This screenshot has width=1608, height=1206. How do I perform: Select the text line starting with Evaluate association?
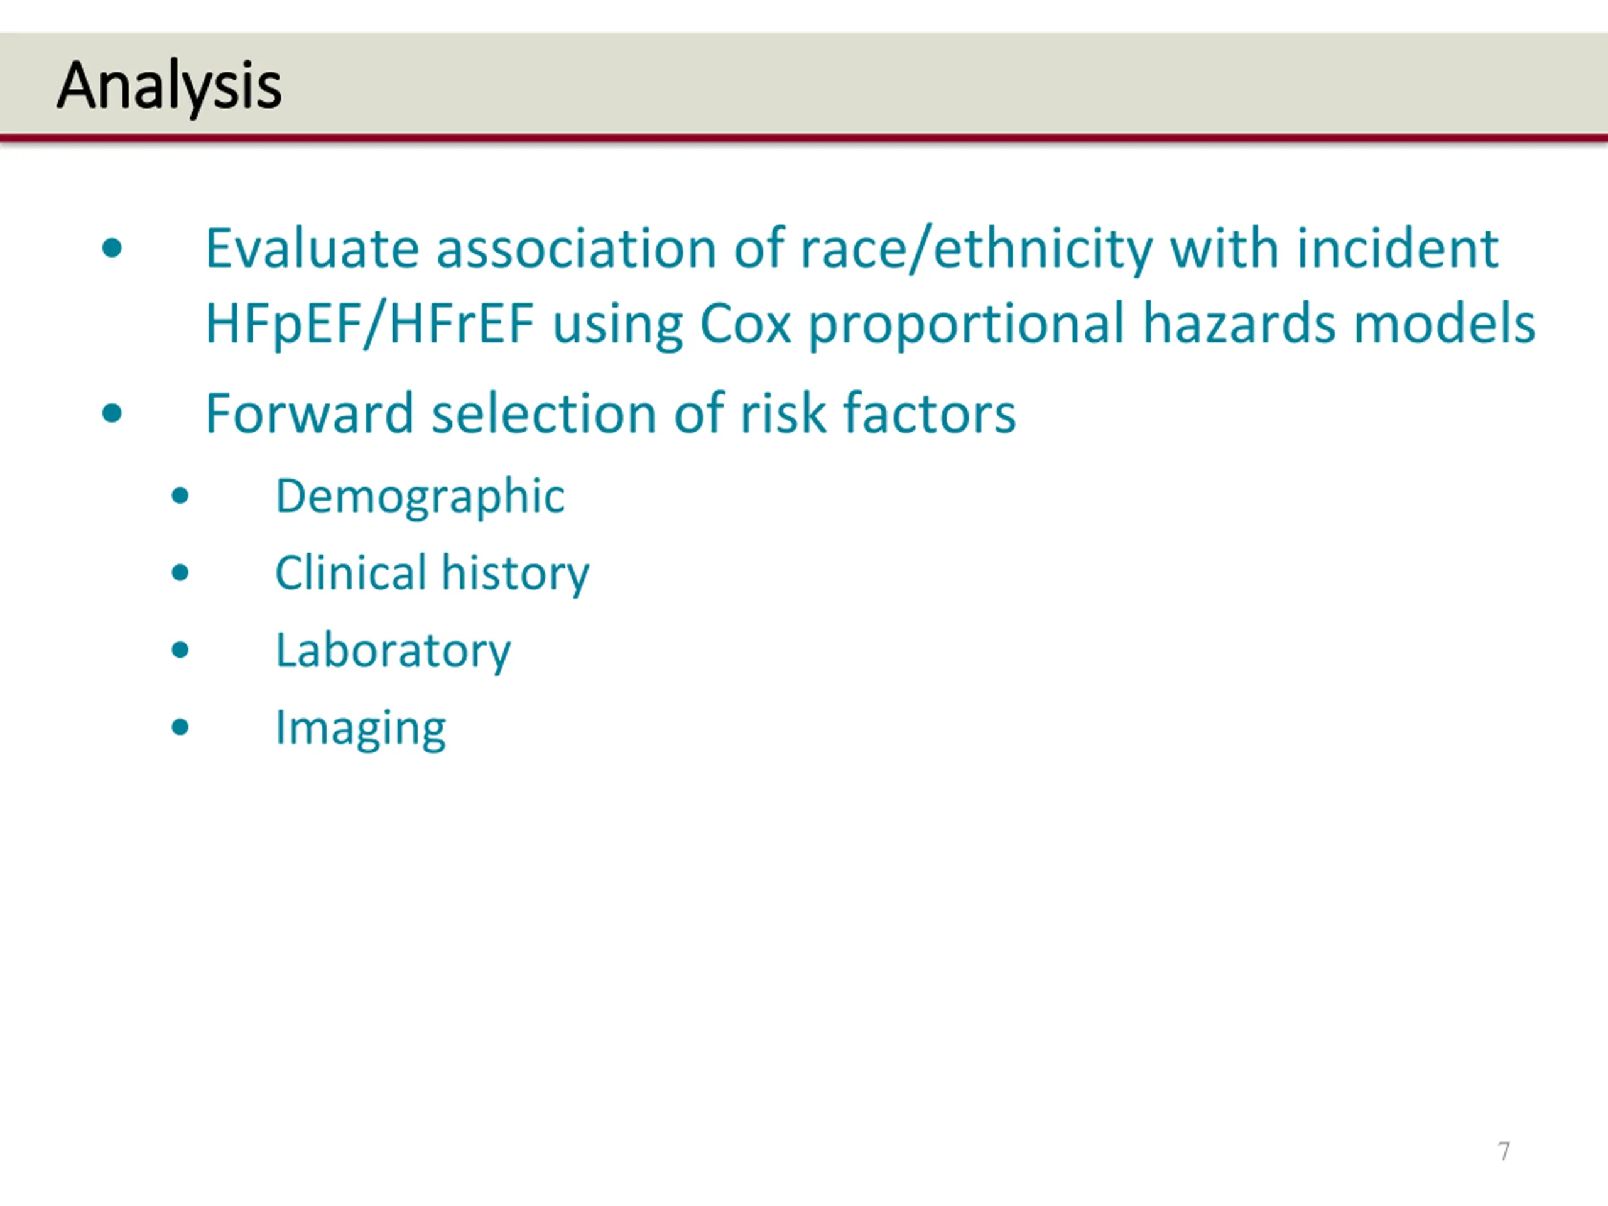(851, 249)
